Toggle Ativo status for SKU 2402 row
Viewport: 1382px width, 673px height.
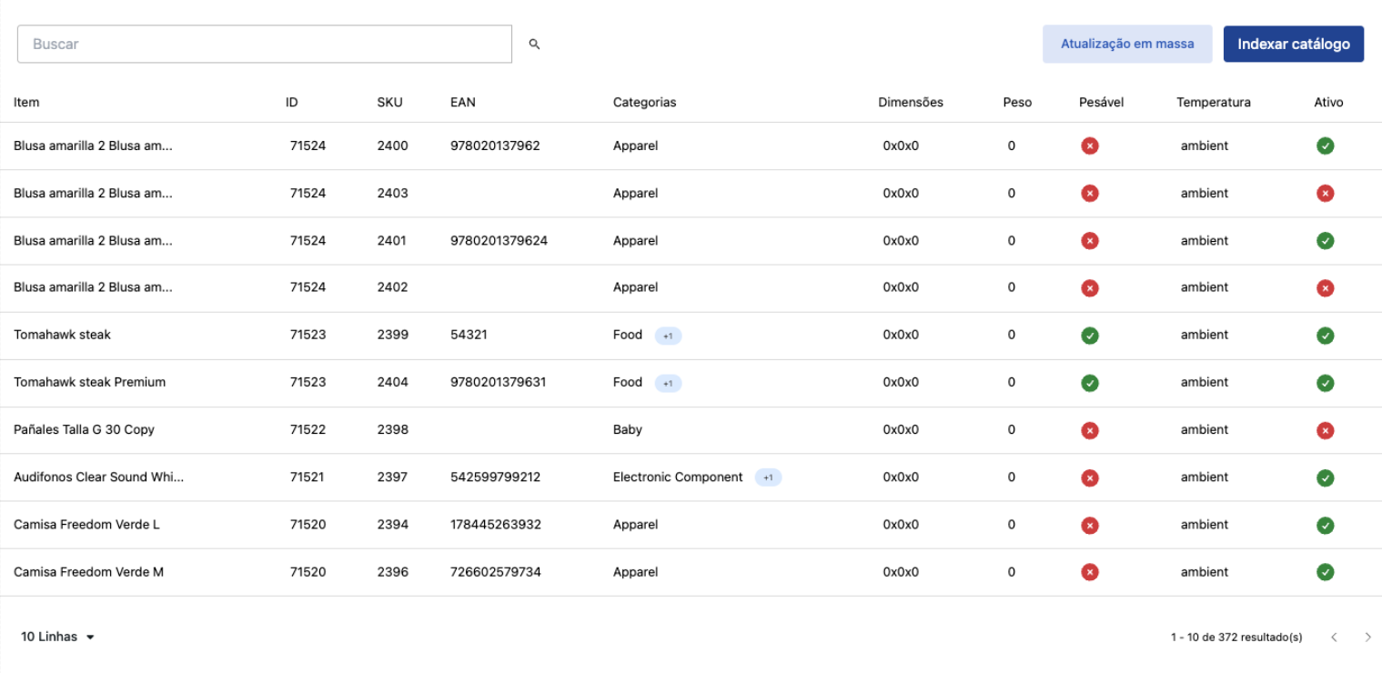[x=1325, y=288]
